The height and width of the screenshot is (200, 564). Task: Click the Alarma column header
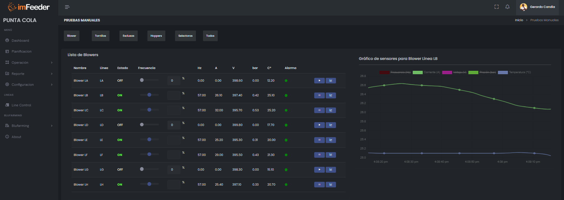click(x=290, y=68)
